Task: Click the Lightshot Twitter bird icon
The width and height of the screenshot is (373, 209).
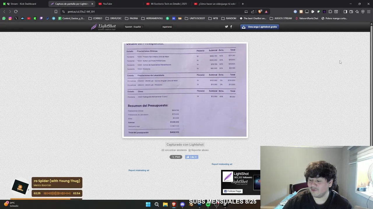Action: [226, 27]
